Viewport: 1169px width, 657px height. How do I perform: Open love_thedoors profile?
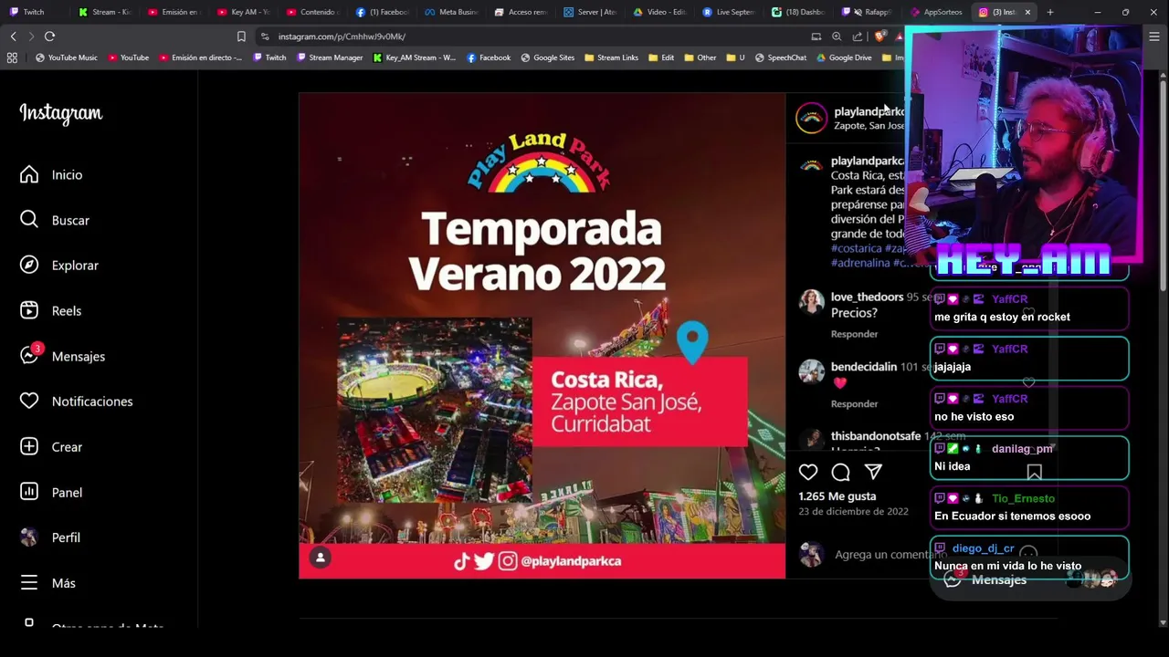pos(867,297)
